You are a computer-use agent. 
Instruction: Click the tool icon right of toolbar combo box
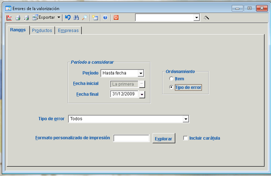[206, 17]
